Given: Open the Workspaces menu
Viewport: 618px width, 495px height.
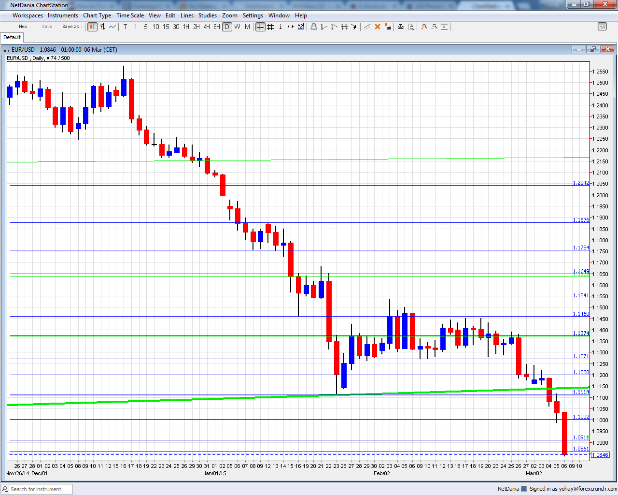Looking at the screenshot, I should pyautogui.click(x=28, y=15).
